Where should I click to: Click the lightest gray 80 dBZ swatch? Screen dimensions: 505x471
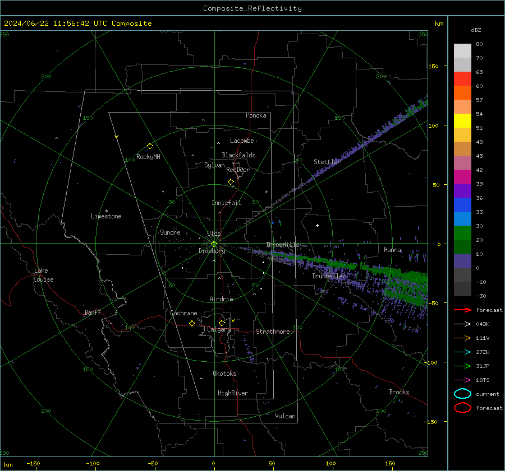click(x=462, y=50)
